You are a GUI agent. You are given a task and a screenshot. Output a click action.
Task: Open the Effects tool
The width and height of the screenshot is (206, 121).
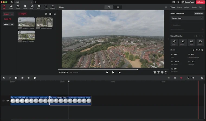point(25,7)
